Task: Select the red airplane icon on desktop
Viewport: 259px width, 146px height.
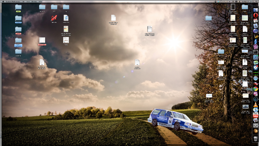Action: (x=54, y=18)
